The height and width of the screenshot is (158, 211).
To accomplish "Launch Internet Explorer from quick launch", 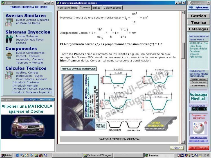I will coord(17,155).
